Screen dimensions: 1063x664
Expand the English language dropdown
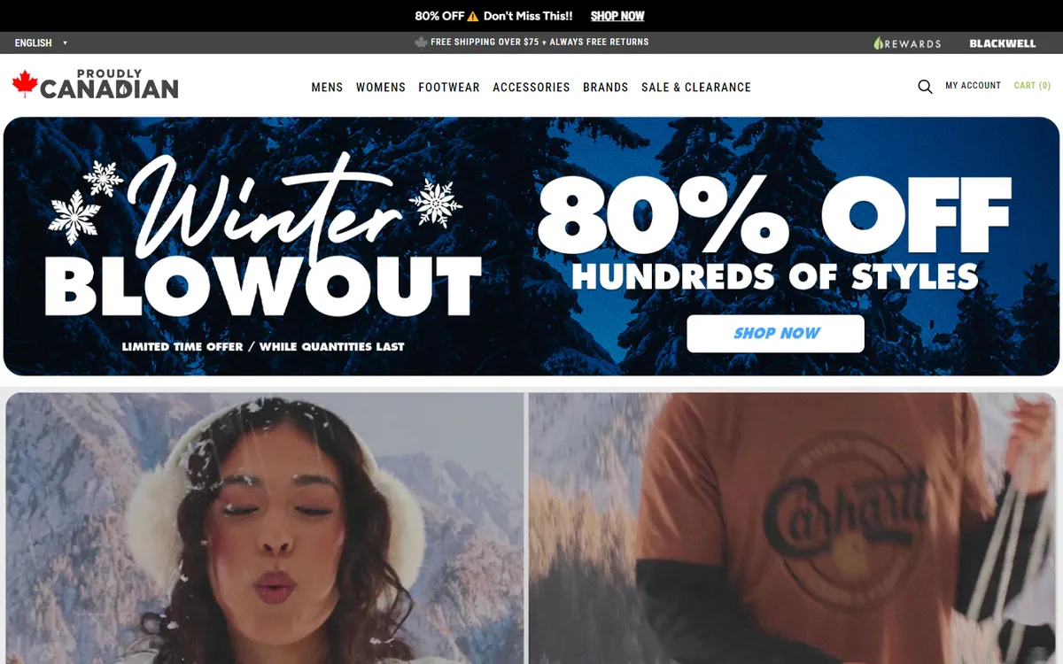click(41, 42)
